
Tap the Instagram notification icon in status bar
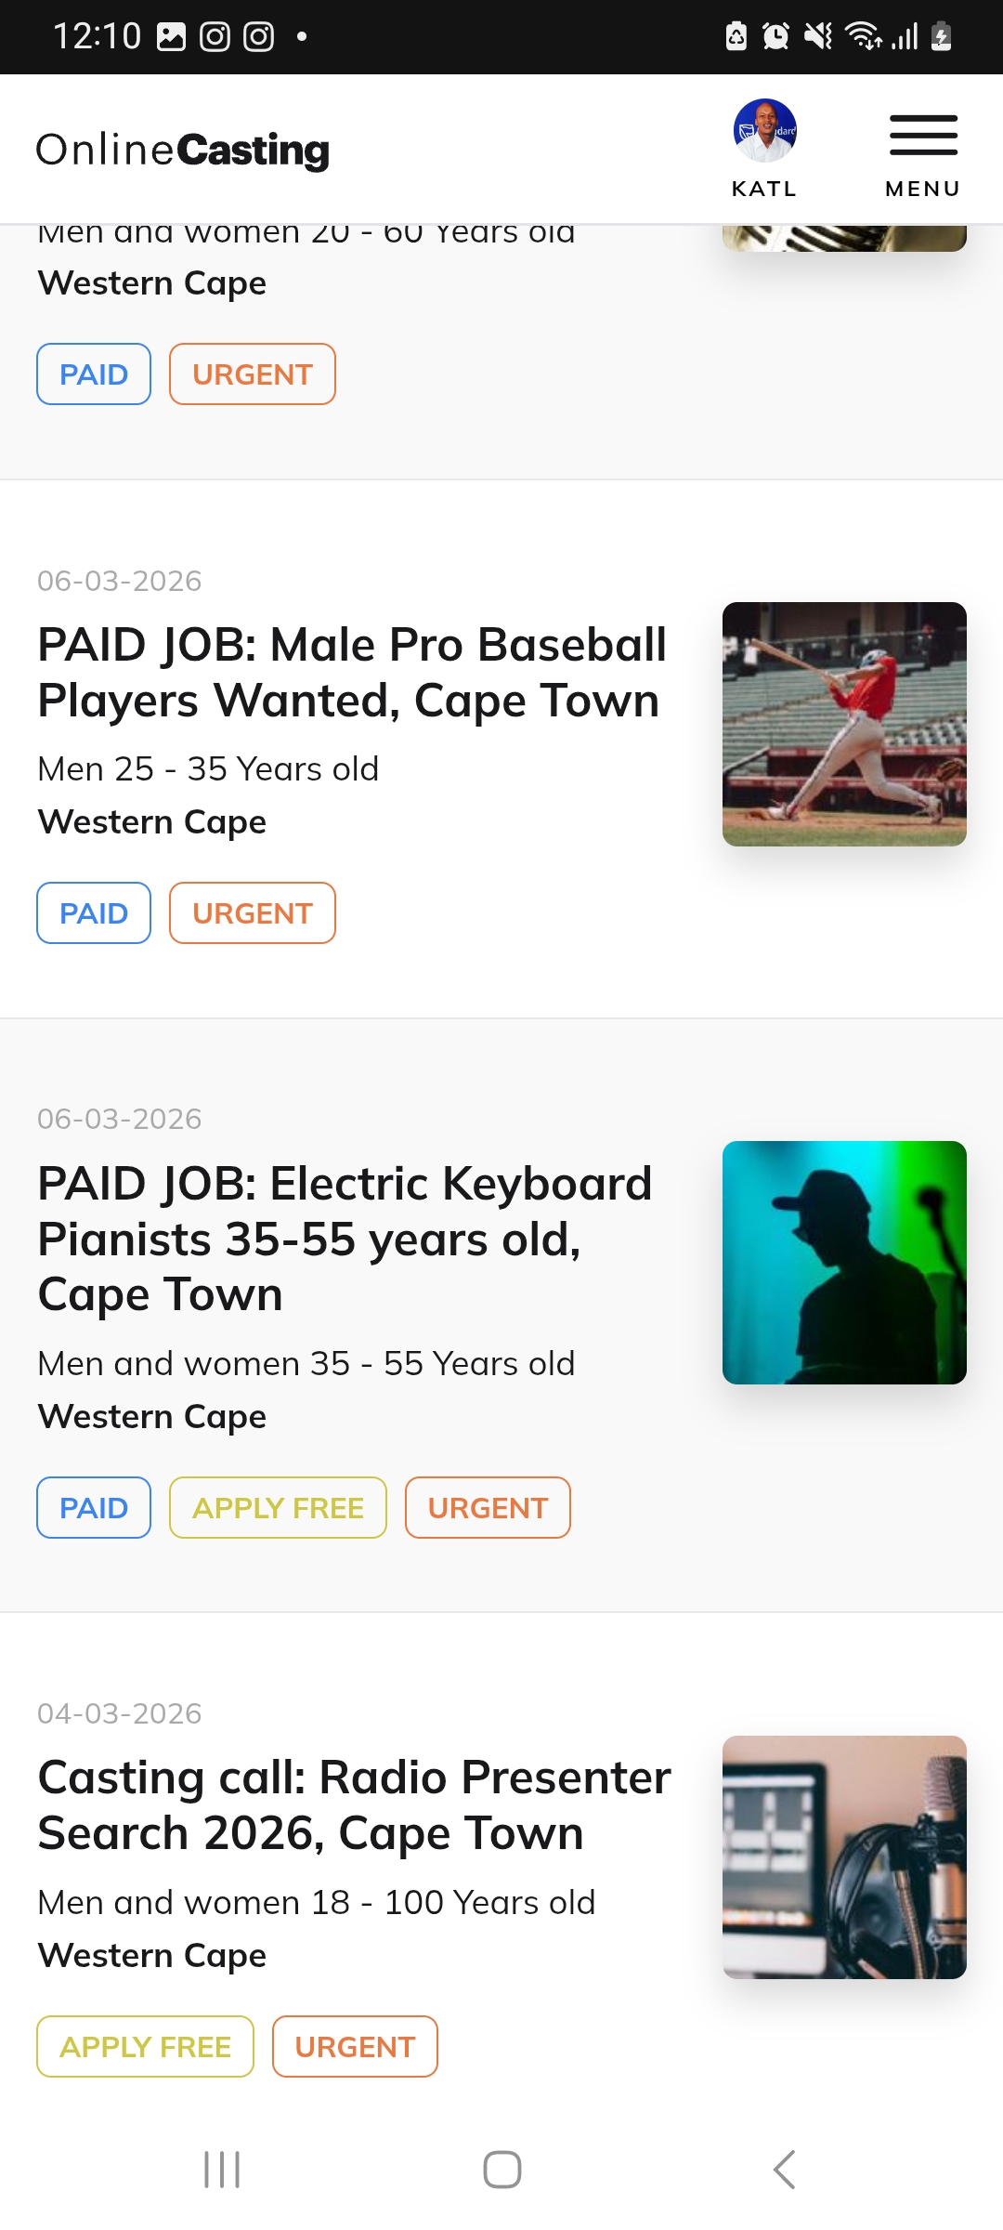tap(215, 36)
